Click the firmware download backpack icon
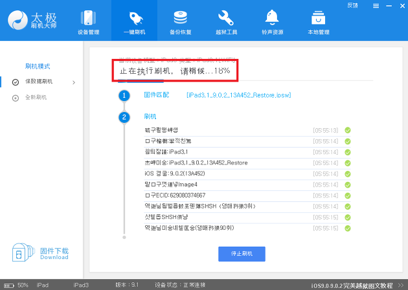This screenshot has height=290, width=408. pos(23,252)
